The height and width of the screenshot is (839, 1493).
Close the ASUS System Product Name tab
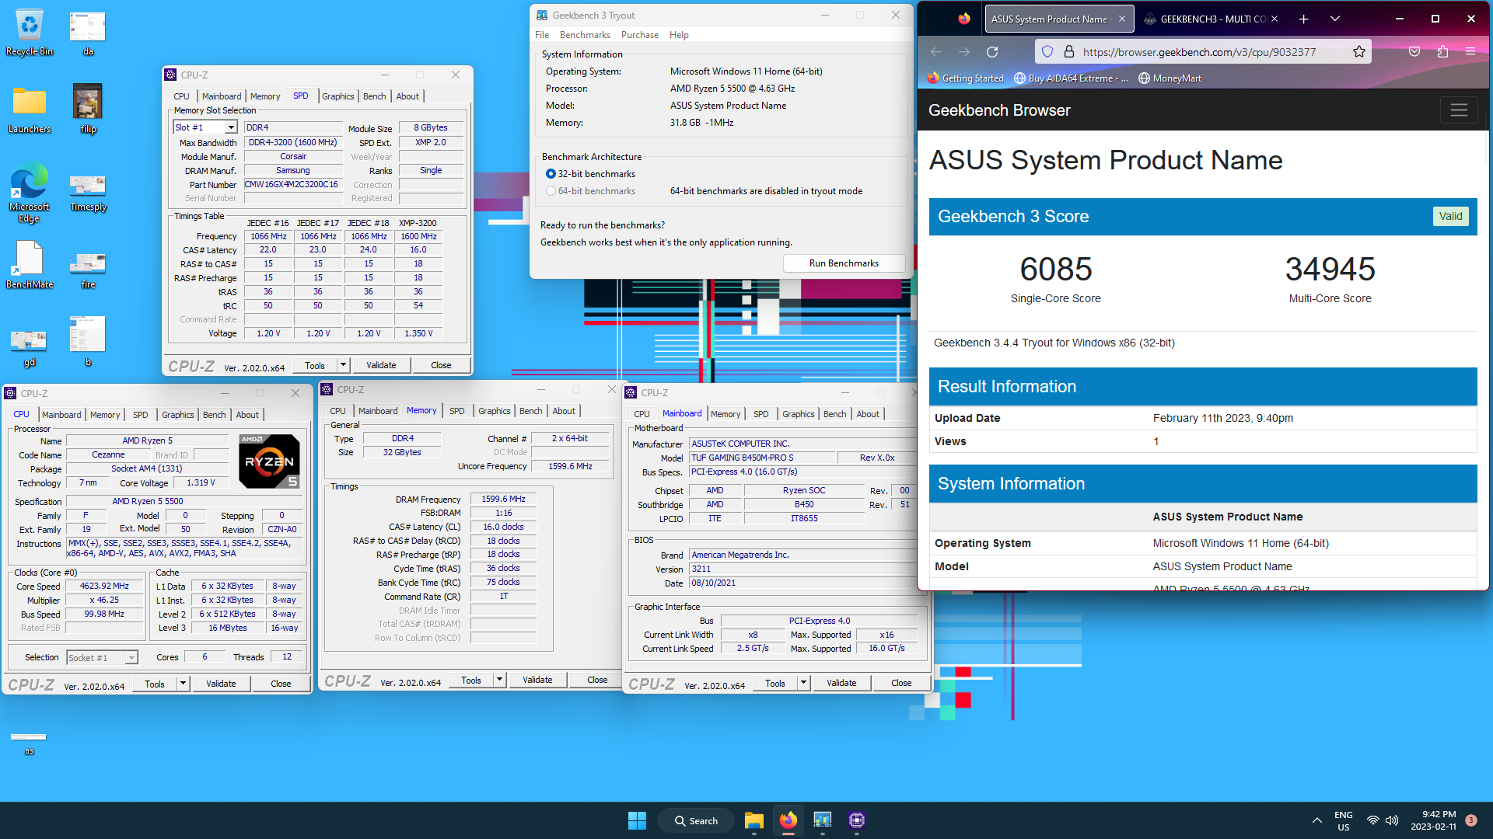coord(1122,19)
